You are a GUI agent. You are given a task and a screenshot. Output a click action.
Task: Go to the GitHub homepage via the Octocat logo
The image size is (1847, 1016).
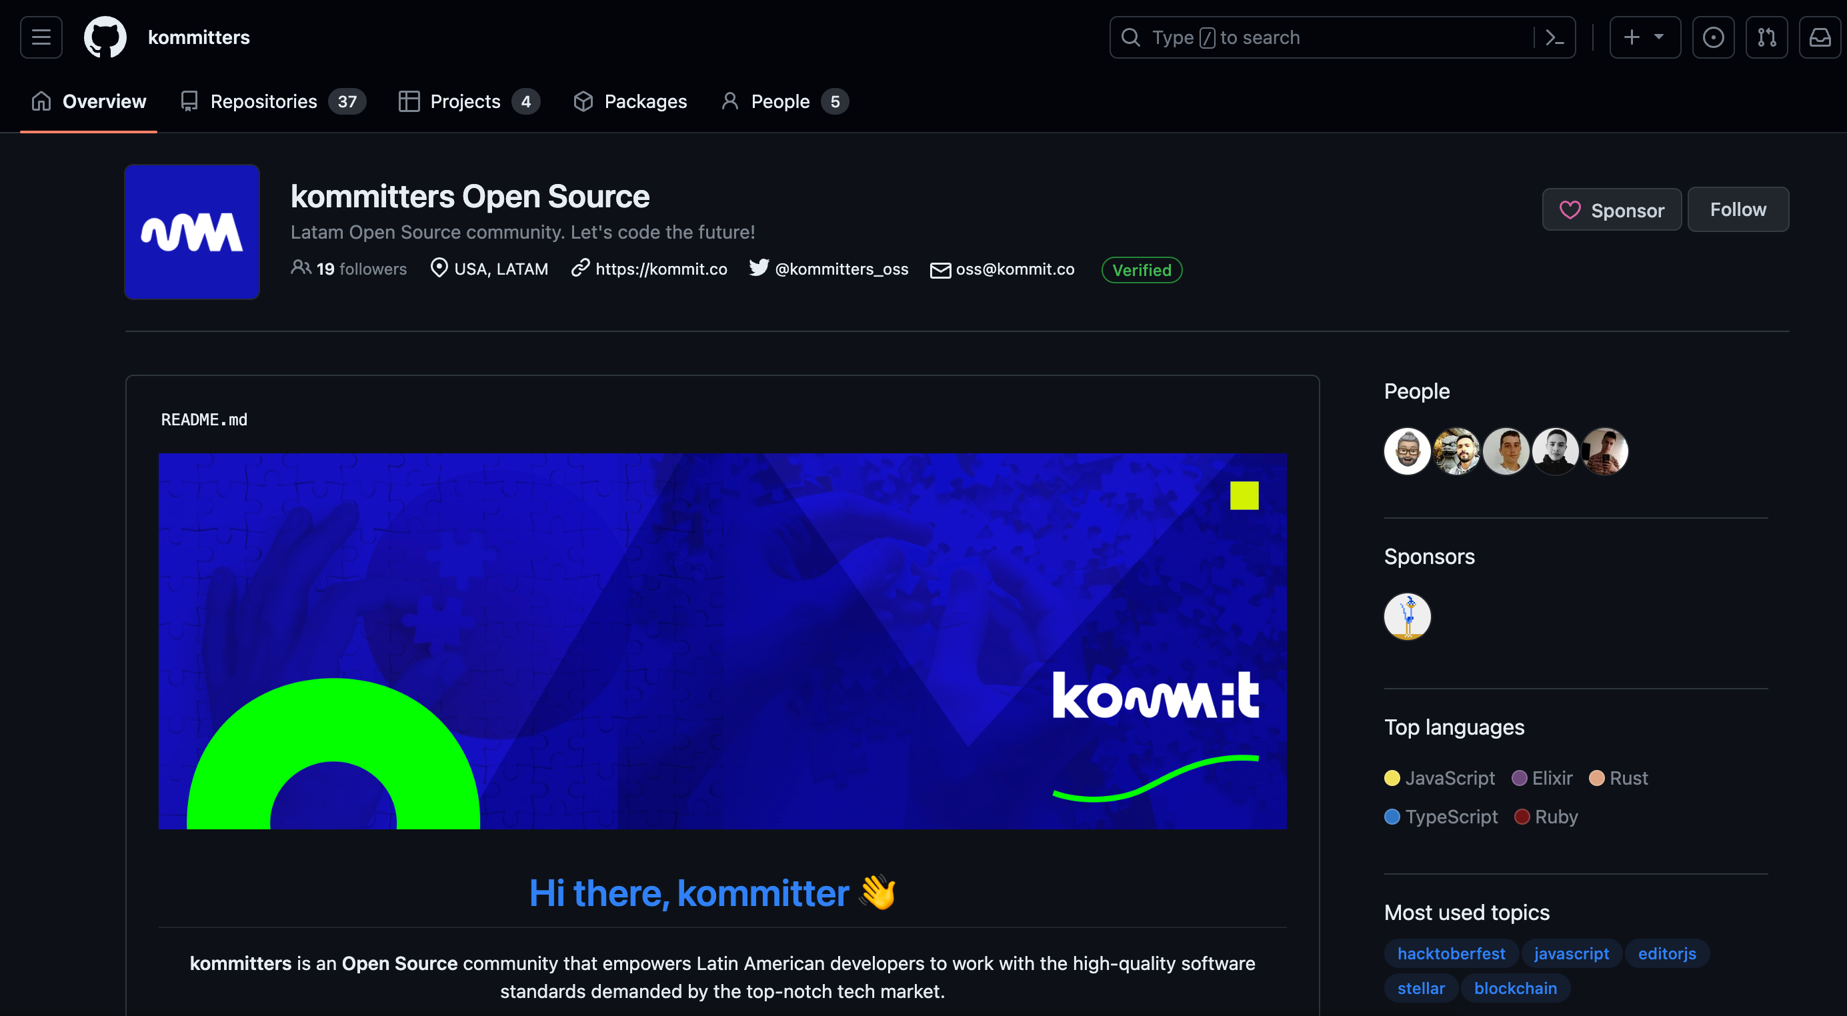(105, 37)
